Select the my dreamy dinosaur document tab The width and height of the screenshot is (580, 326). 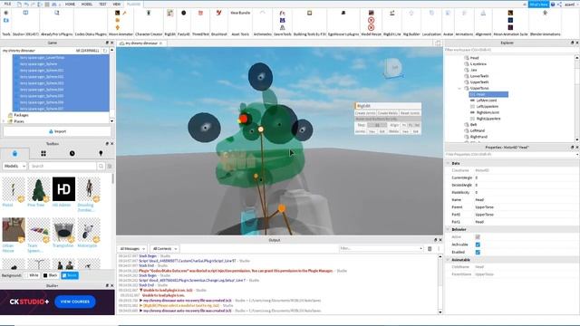point(141,43)
